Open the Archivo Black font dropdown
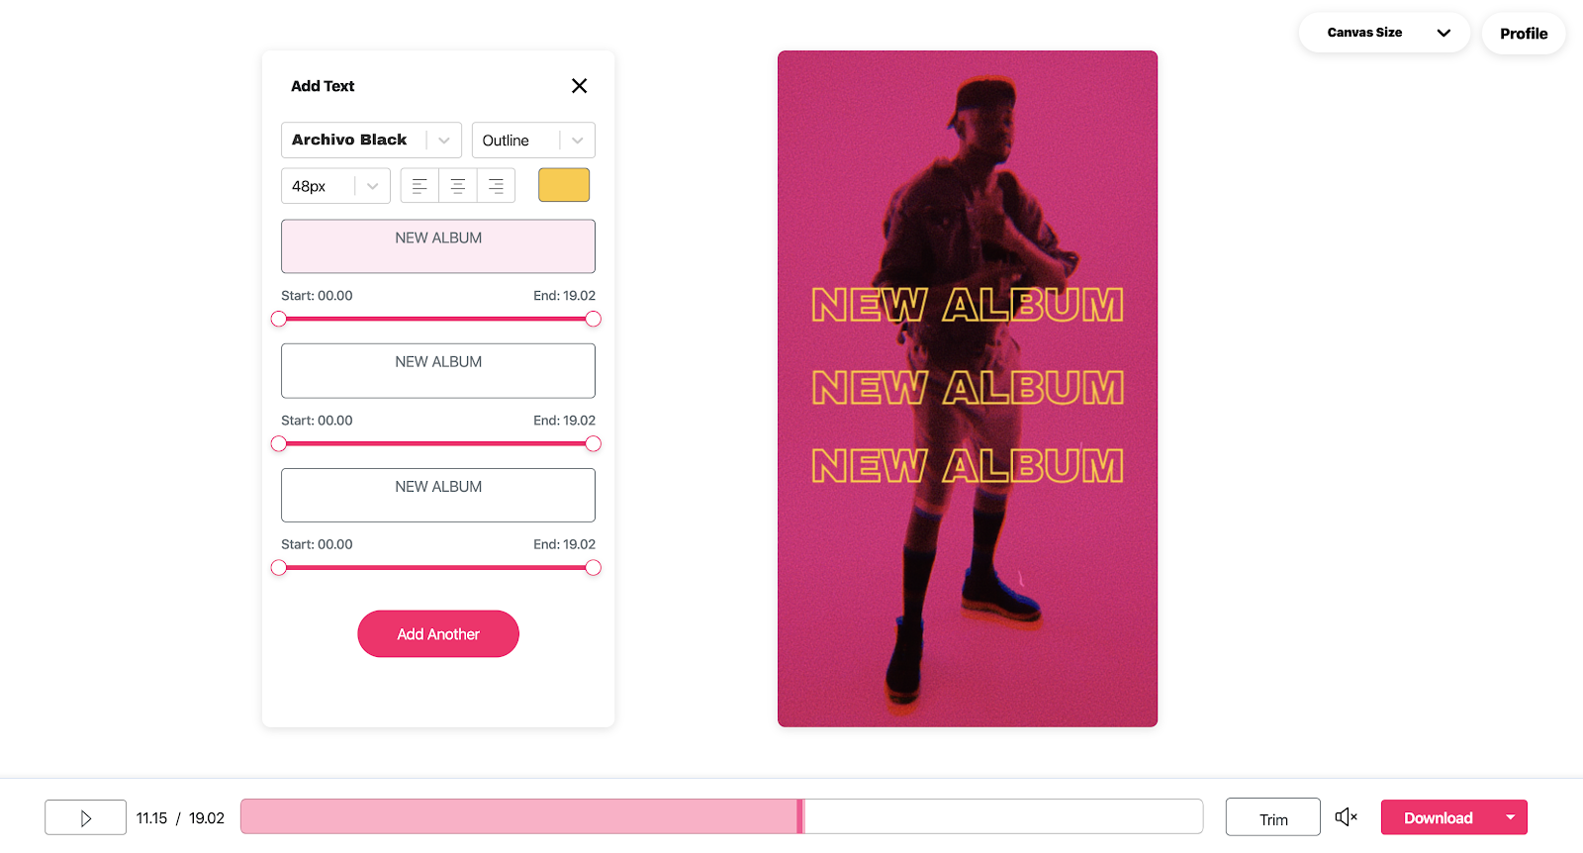 point(371,141)
